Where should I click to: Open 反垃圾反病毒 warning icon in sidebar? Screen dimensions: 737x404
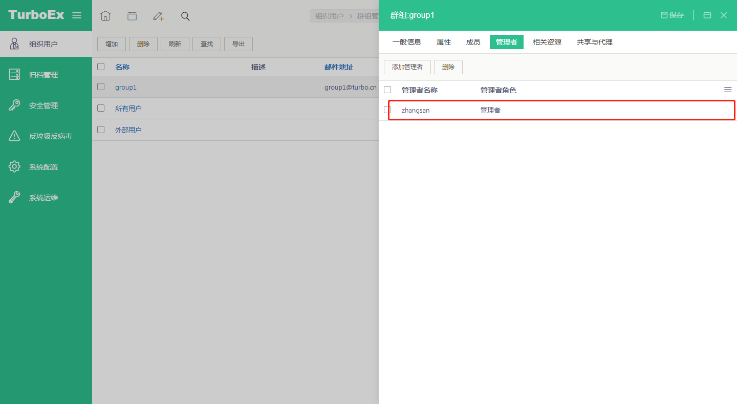[x=14, y=136]
